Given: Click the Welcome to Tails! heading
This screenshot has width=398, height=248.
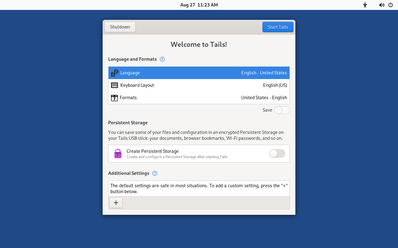Looking at the screenshot, I should click(x=199, y=44).
